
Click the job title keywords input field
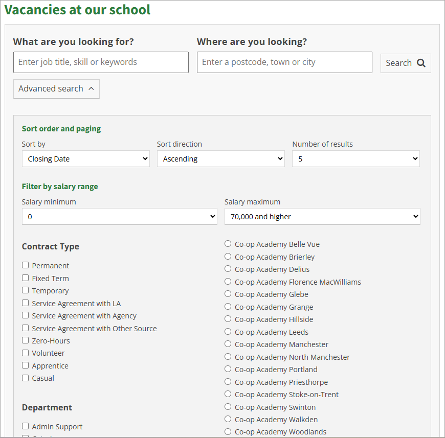101,62
